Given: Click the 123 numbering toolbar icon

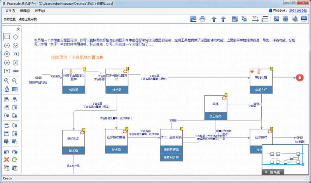Looking at the screenshot, I should (x=255, y=19).
